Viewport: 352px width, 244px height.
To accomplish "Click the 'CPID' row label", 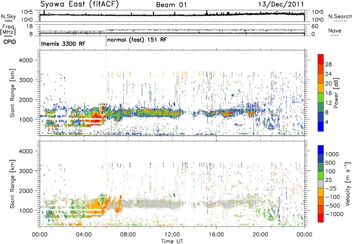I will point(10,42).
